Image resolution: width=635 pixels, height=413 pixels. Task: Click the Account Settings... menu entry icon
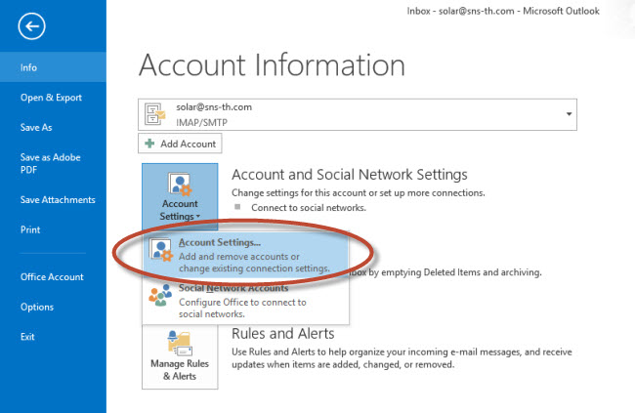[161, 249]
